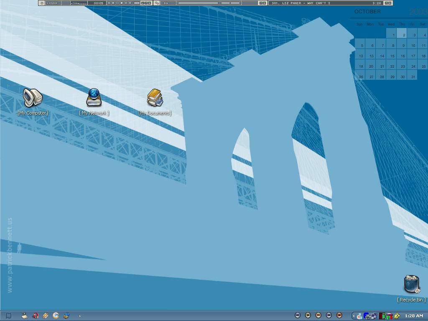The width and height of the screenshot is (428, 321).
Task: Click the system clock showing 1:28 AM
Action: 414,316
